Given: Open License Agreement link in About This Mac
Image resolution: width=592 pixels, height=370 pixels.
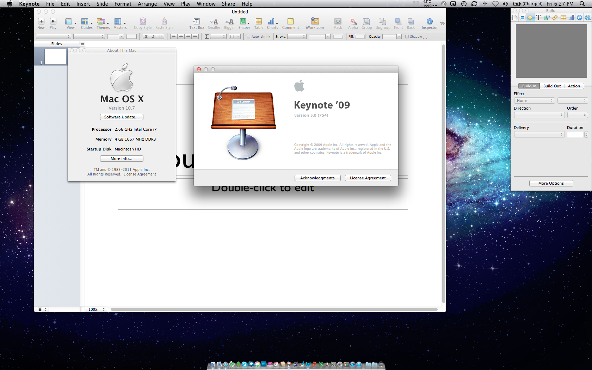Looking at the screenshot, I should coord(140,174).
